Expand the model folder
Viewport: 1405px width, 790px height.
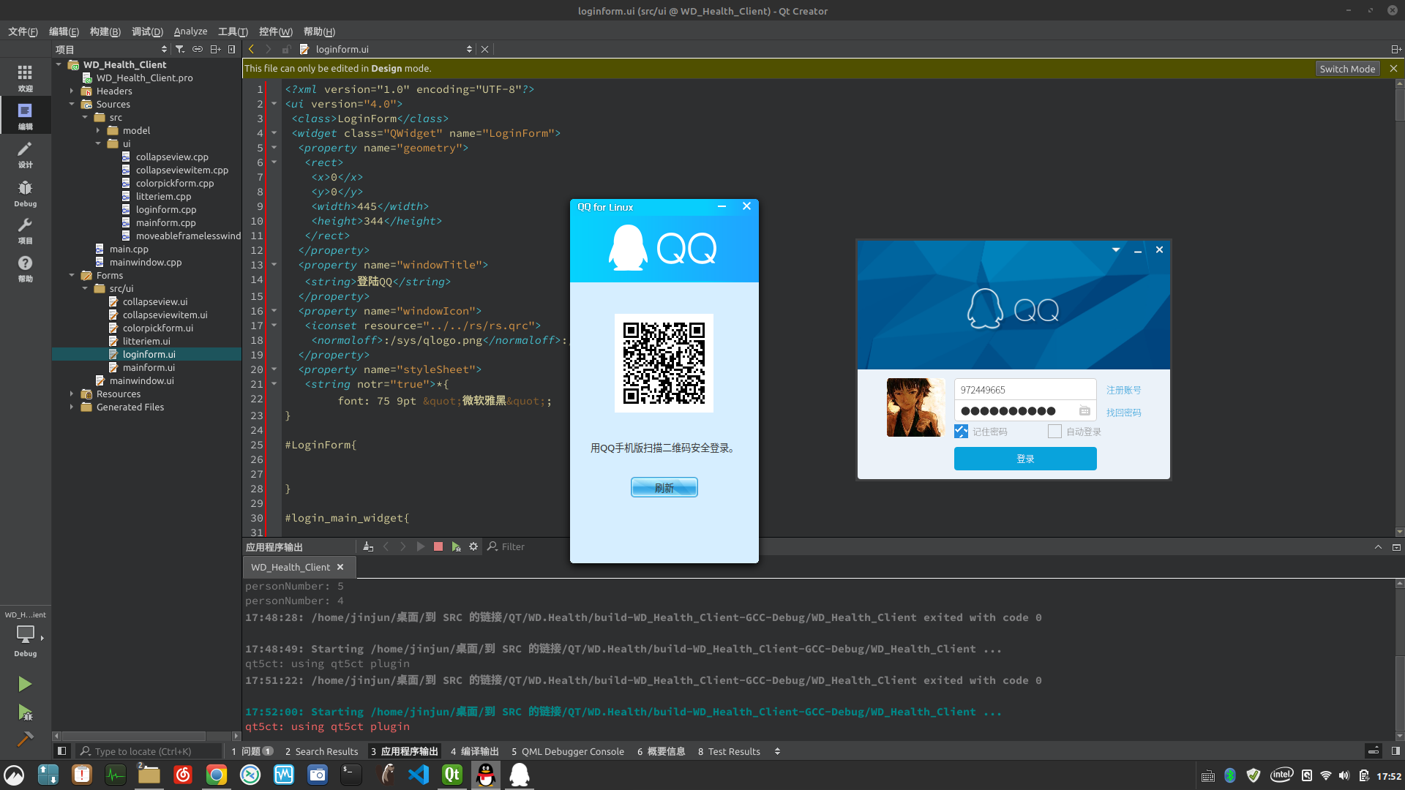tap(98, 130)
